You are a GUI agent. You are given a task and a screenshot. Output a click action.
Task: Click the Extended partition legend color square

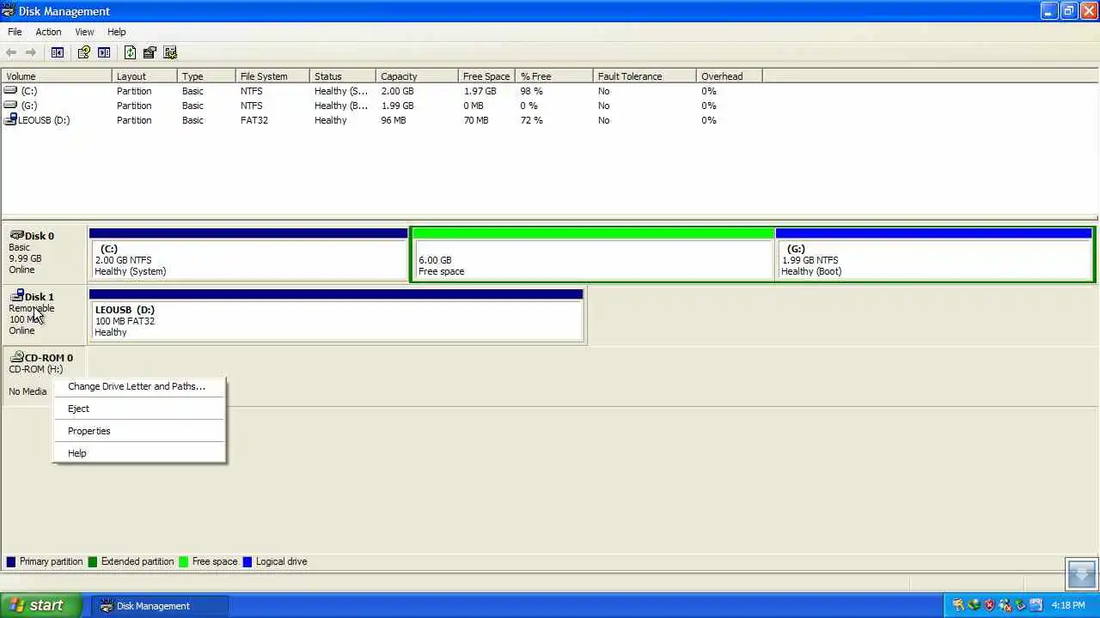(93, 561)
